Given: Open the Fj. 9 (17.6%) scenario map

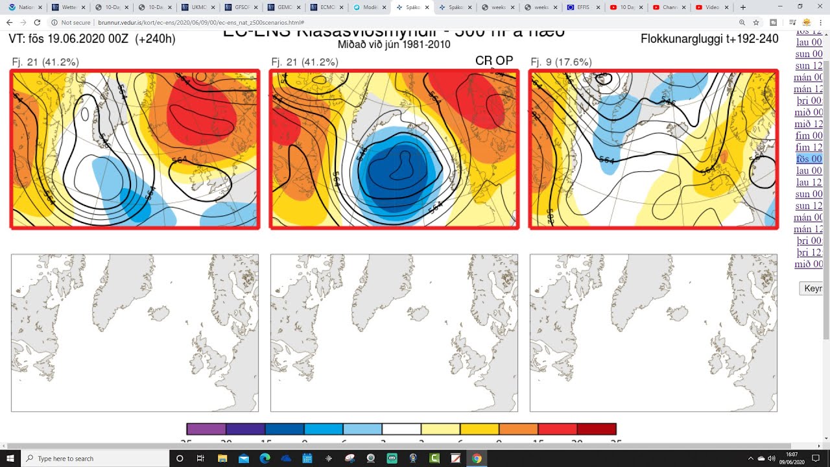Looking at the screenshot, I should [654, 149].
